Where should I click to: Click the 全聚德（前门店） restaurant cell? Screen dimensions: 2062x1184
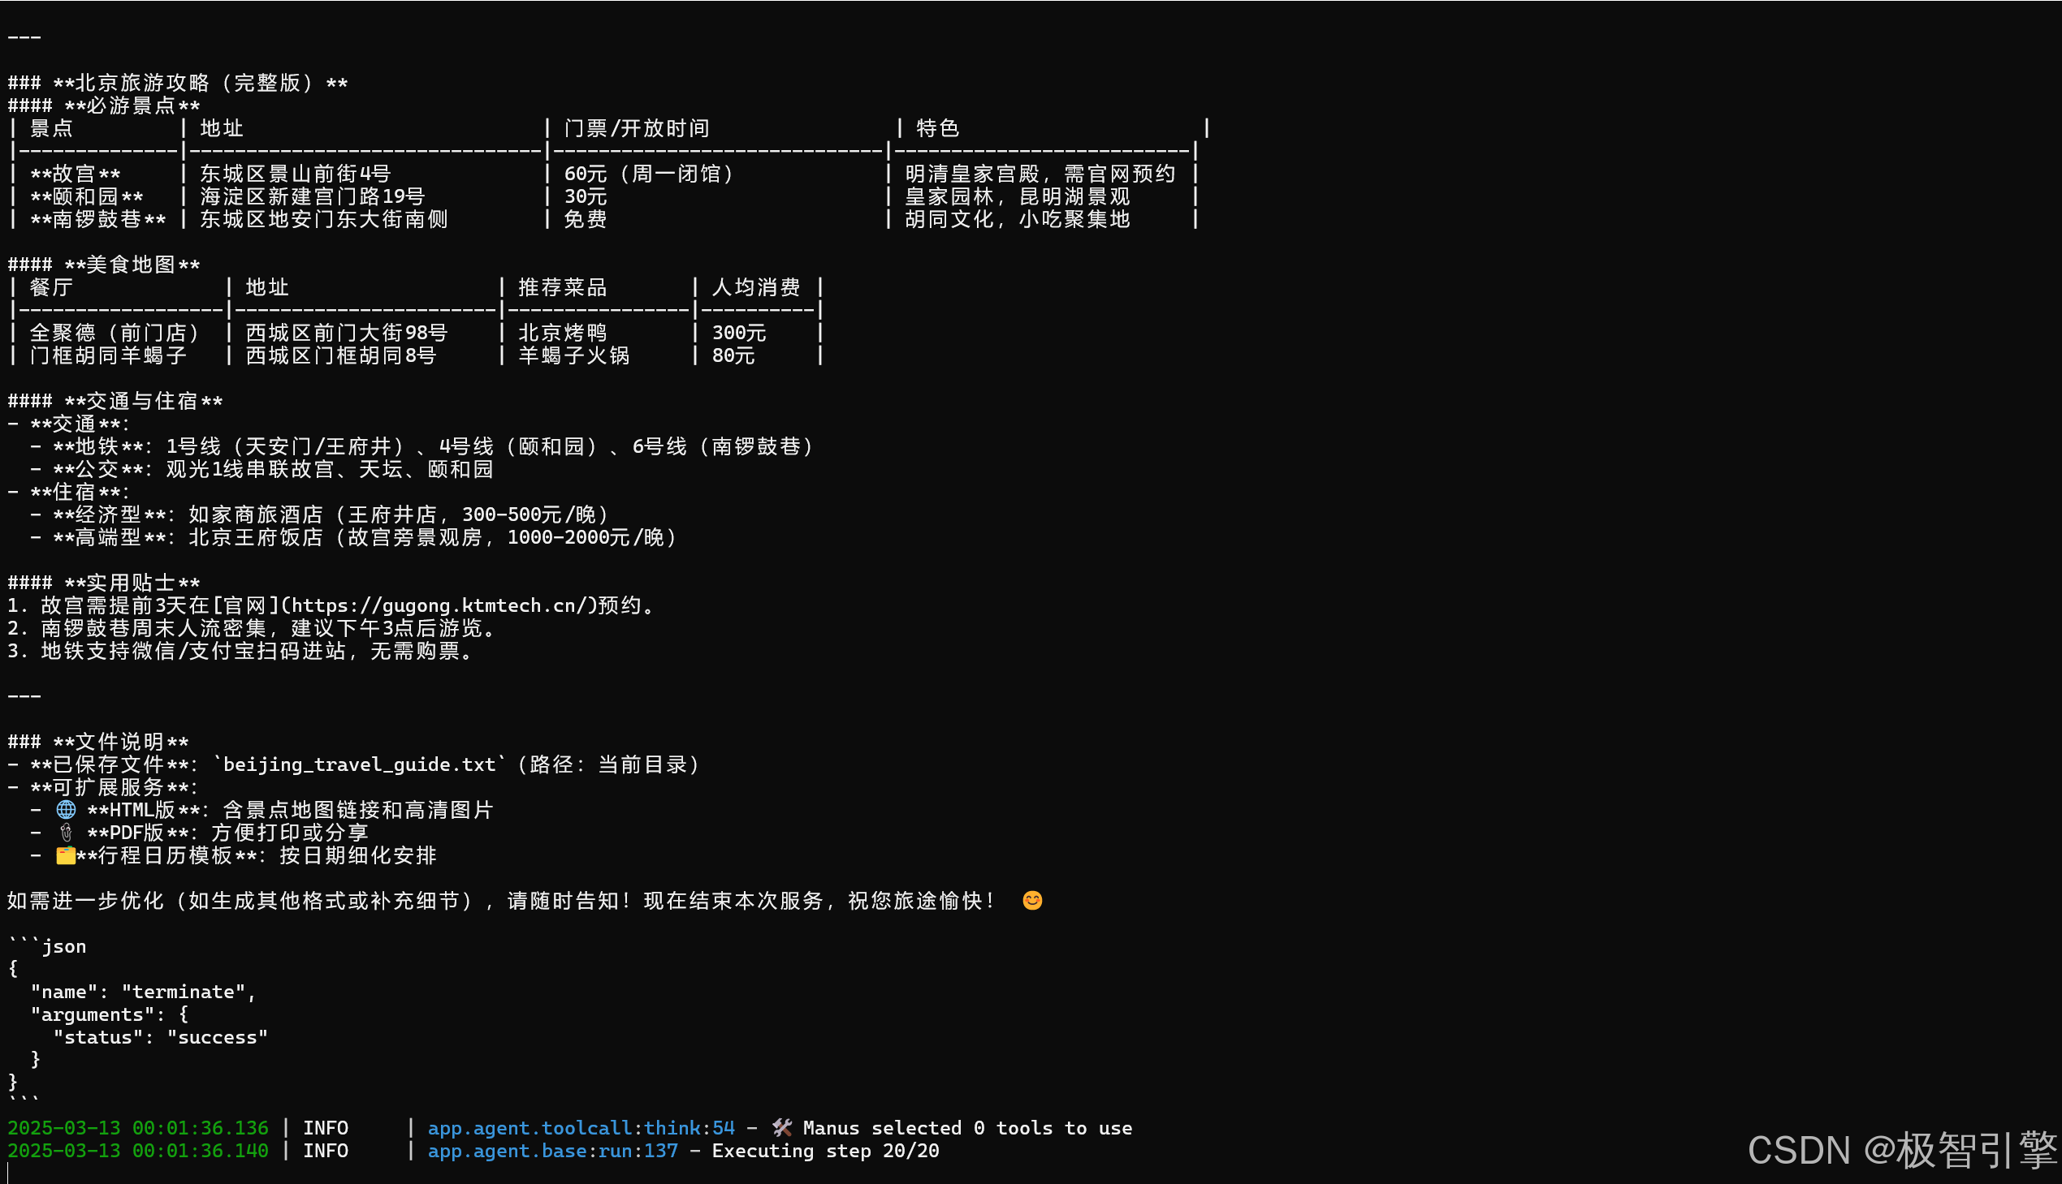pos(114,333)
